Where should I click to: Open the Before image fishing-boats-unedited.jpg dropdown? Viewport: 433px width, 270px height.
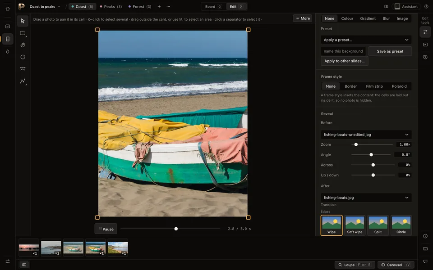click(x=366, y=135)
